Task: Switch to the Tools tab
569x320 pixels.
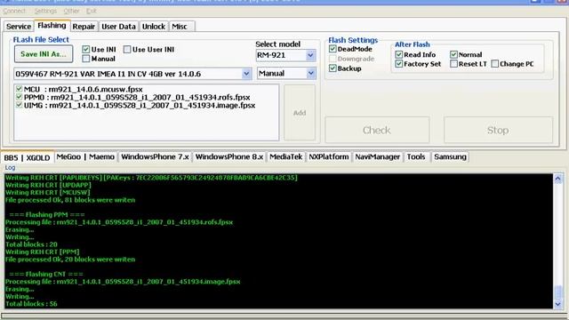Action: [416, 156]
